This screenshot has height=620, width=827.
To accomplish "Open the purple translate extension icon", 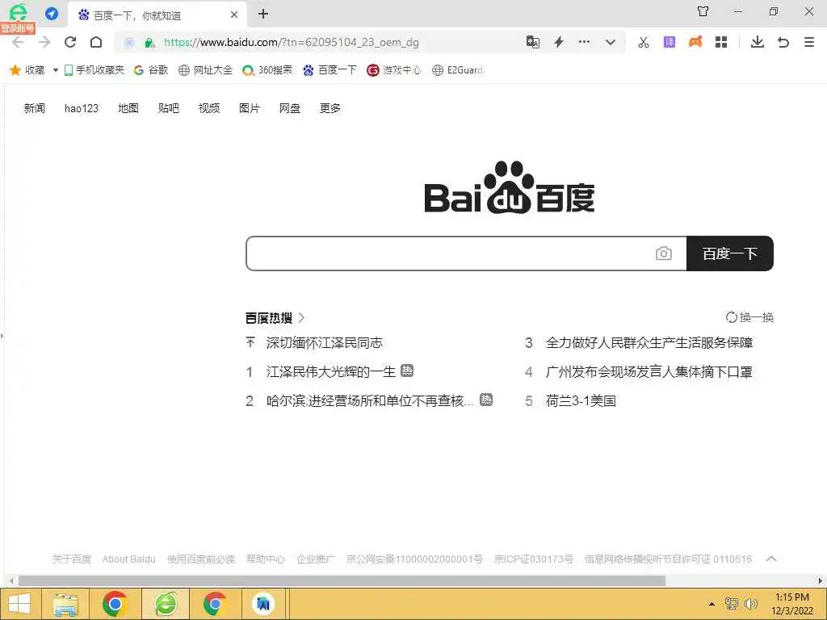I will tap(670, 42).
